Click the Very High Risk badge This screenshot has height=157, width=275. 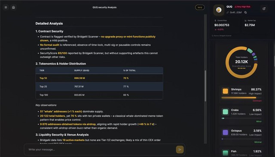(242, 7)
